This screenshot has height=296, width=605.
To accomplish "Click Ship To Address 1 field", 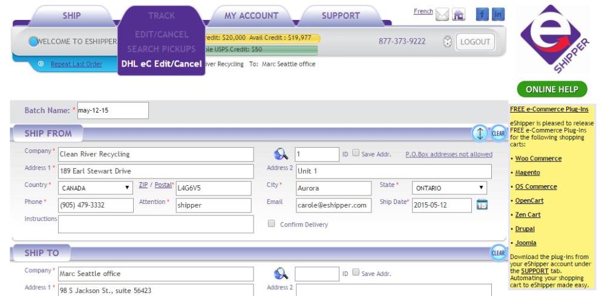I will 156,290.
